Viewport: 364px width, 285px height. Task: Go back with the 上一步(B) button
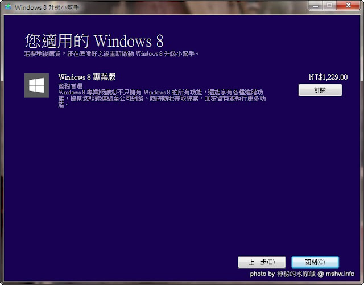(262, 262)
